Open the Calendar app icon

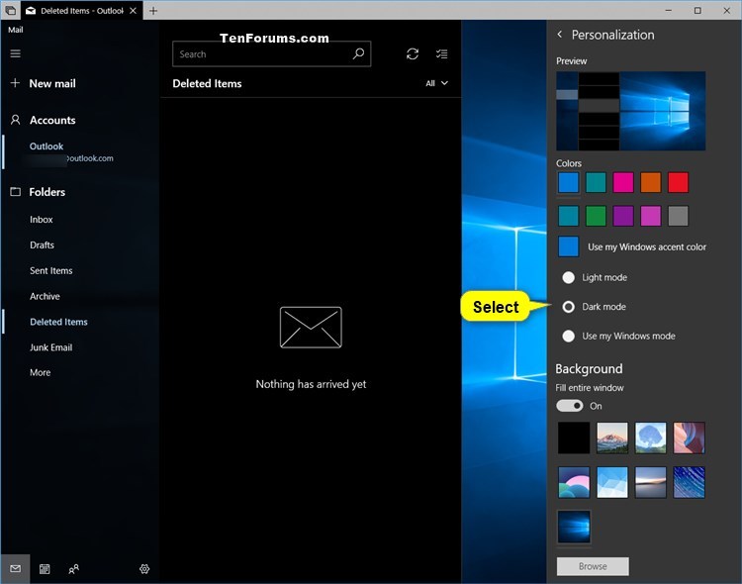pos(45,568)
